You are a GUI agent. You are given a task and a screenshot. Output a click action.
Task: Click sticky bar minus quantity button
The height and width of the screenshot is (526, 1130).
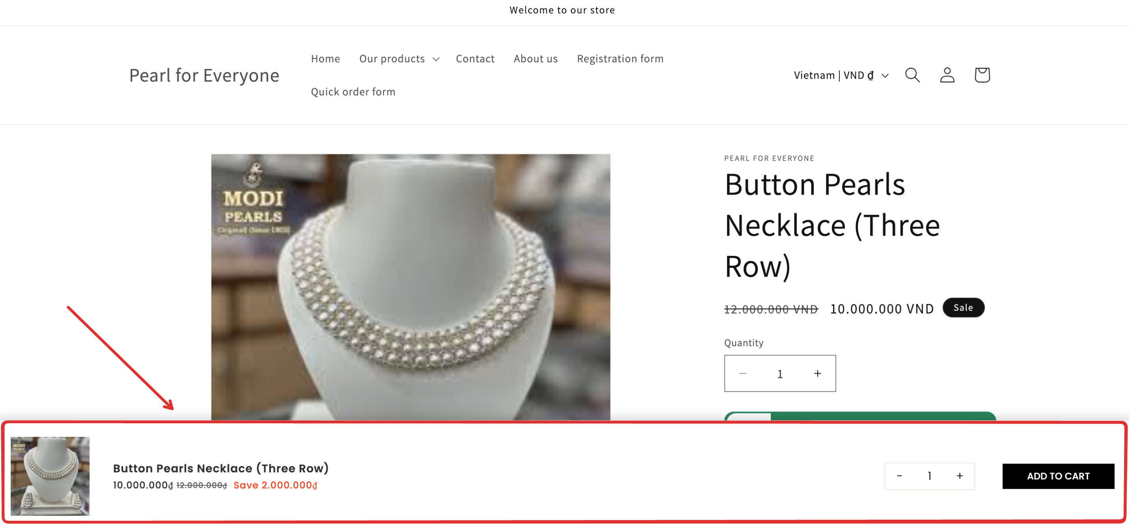(899, 476)
